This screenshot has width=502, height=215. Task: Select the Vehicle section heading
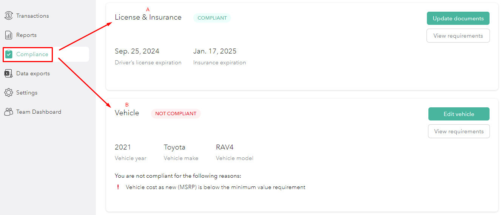click(127, 113)
